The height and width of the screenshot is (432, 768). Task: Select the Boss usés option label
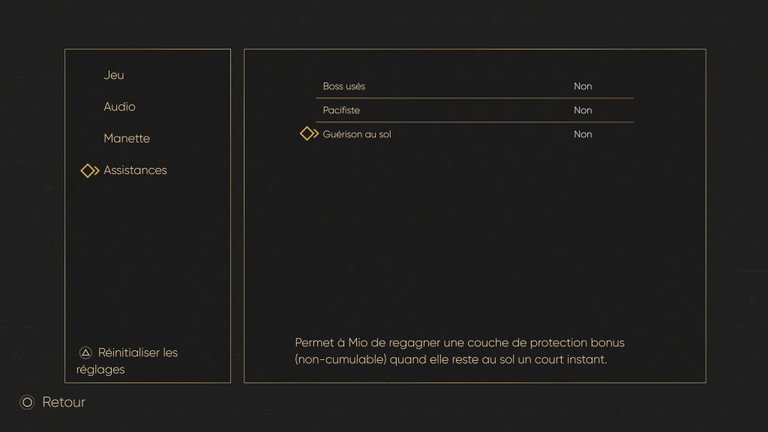[344, 86]
